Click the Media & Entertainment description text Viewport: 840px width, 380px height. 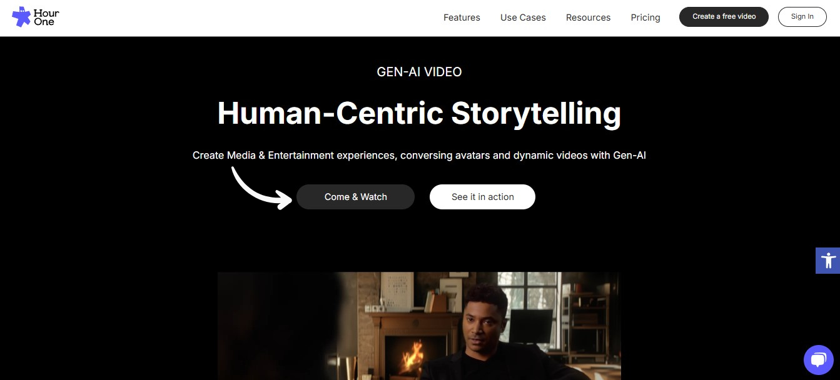(419, 155)
